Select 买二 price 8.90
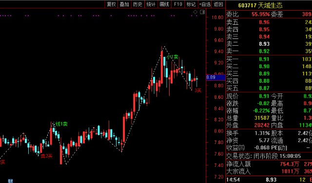312x183 pixels. 264,66
